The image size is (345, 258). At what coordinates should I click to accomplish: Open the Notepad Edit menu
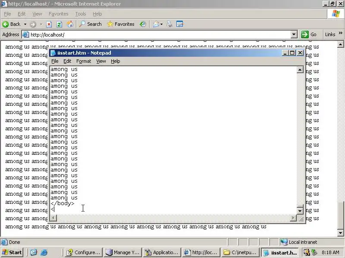point(67,61)
